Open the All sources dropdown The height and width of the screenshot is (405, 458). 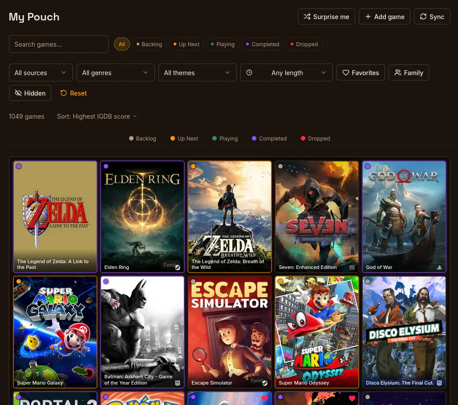[41, 72]
